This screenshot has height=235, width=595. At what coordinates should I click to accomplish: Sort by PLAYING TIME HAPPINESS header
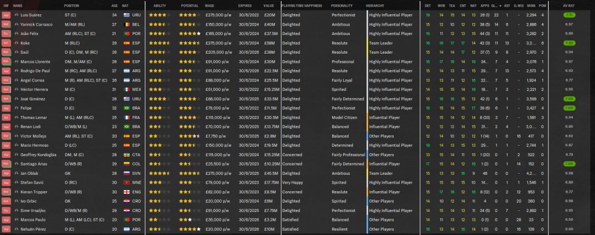click(x=302, y=6)
